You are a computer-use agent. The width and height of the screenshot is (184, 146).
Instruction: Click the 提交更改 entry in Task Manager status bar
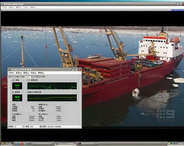pyautogui.click(x=50, y=127)
